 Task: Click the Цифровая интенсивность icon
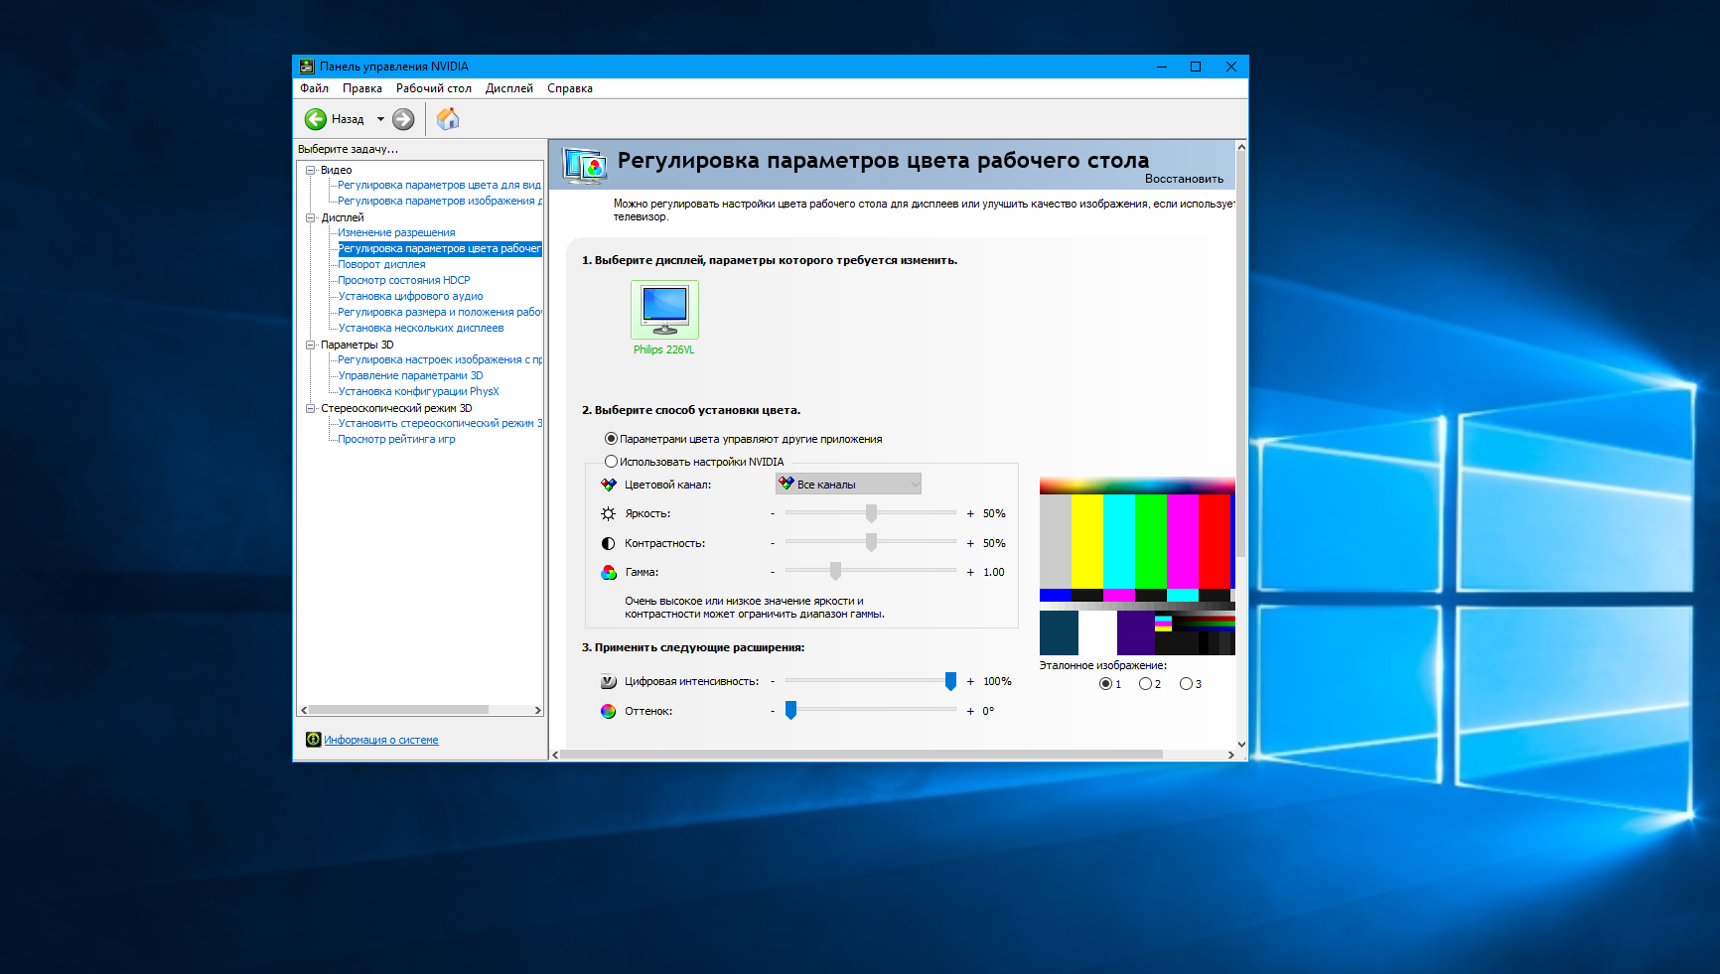(x=609, y=681)
